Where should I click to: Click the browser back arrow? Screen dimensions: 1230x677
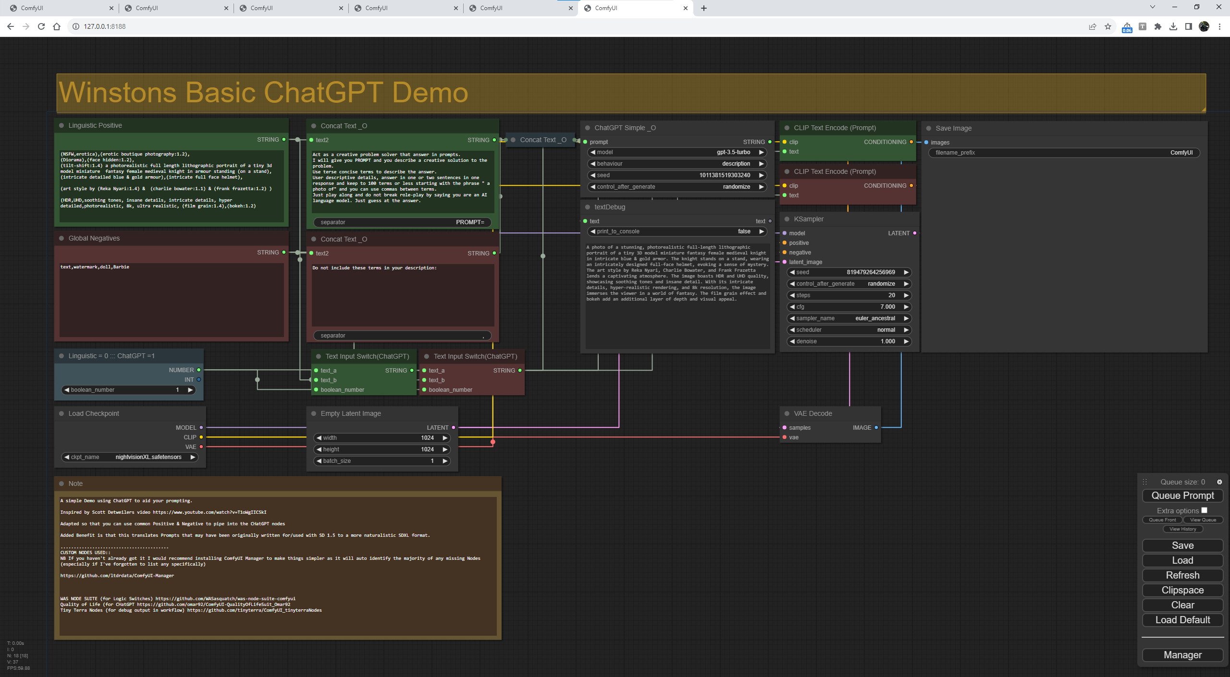pos(11,26)
